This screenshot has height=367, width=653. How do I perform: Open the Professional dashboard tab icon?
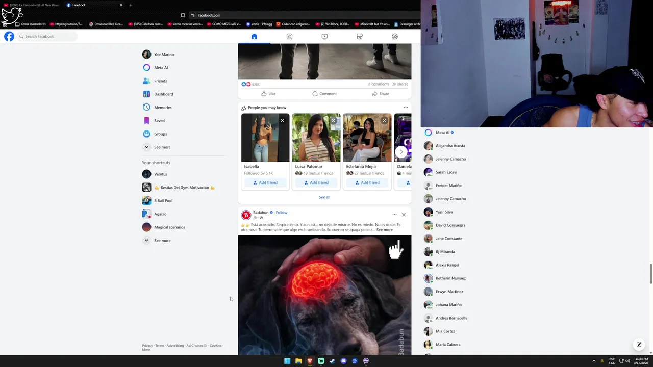(289, 36)
